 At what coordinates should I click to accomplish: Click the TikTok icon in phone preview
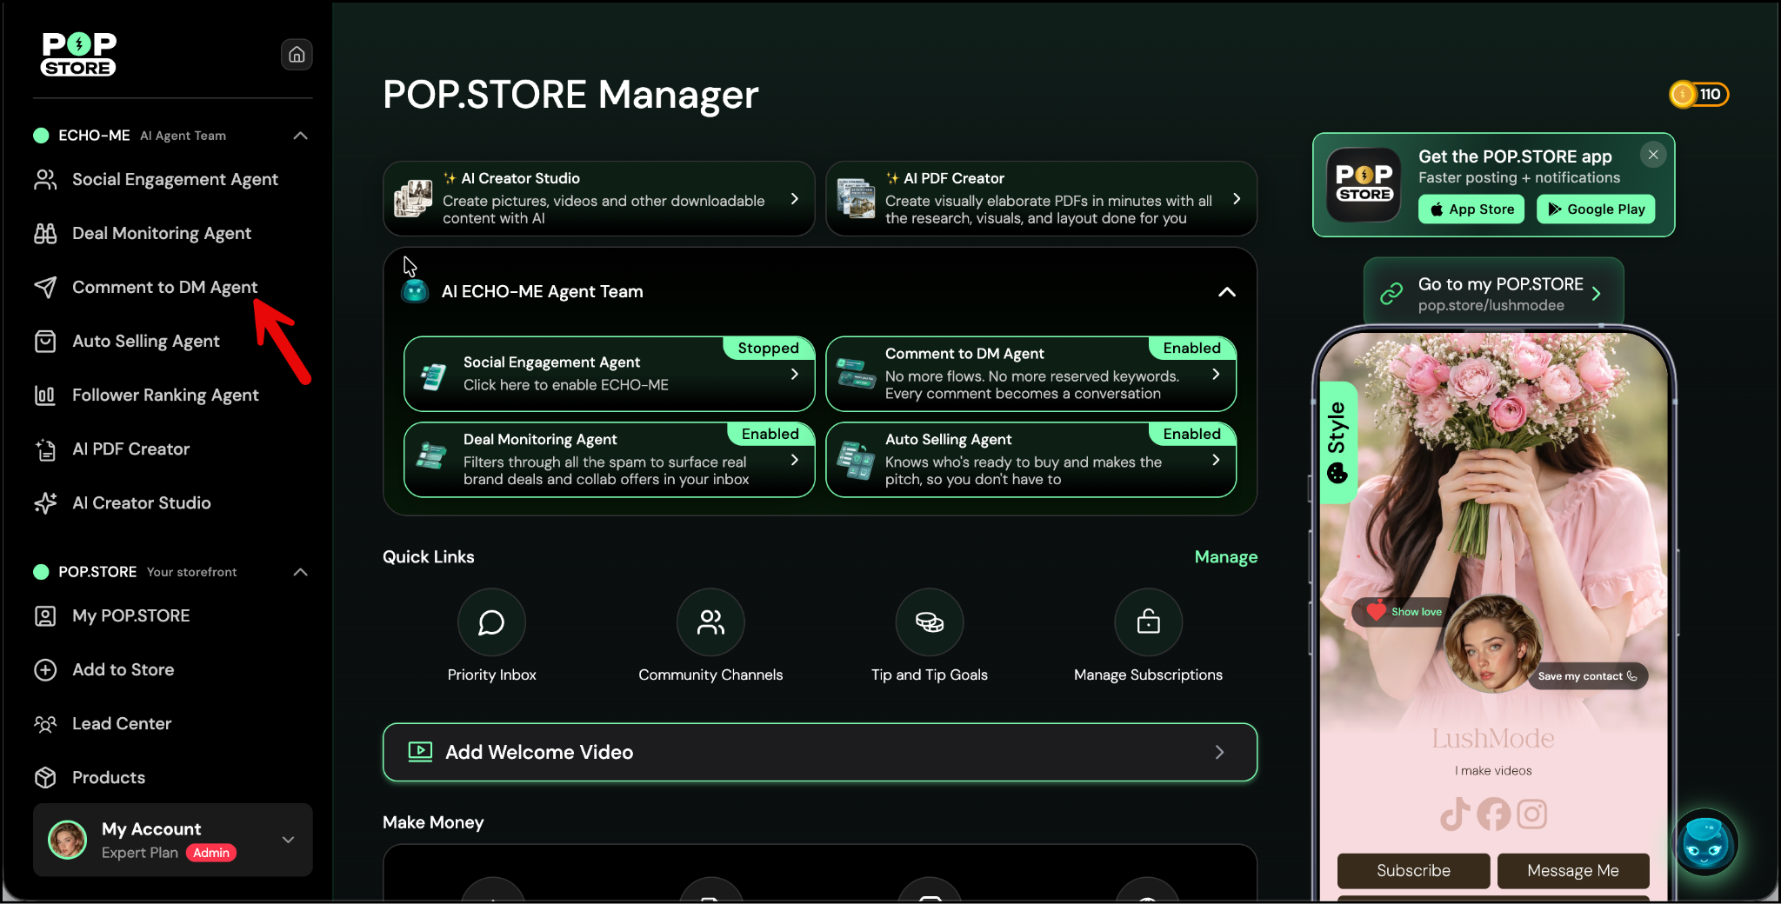point(1455,814)
